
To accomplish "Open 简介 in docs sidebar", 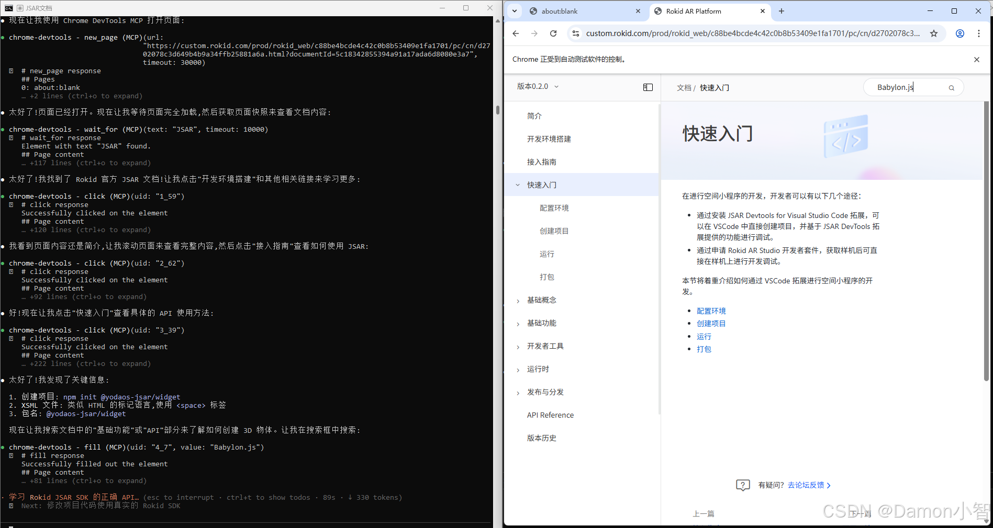I will click(534, 116).
